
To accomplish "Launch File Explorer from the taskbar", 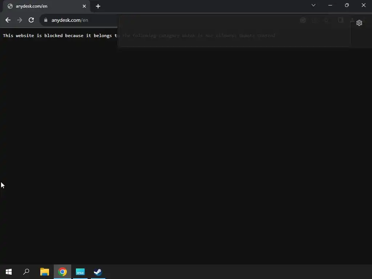I will click(45, 272).
